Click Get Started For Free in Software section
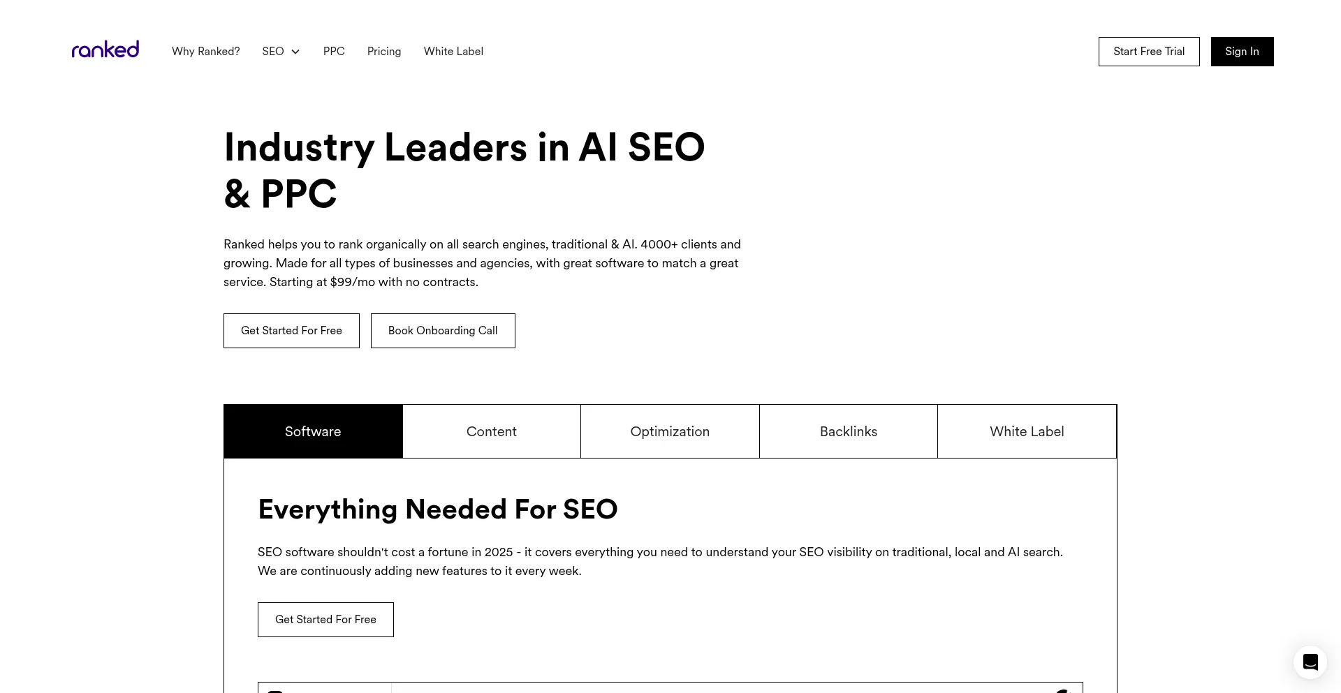 (325, 620)
